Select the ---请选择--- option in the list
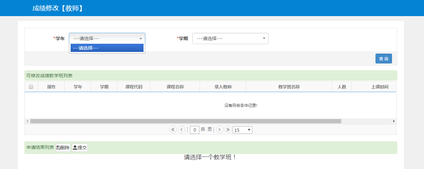The image size is (424, 169). pos(107,48)
